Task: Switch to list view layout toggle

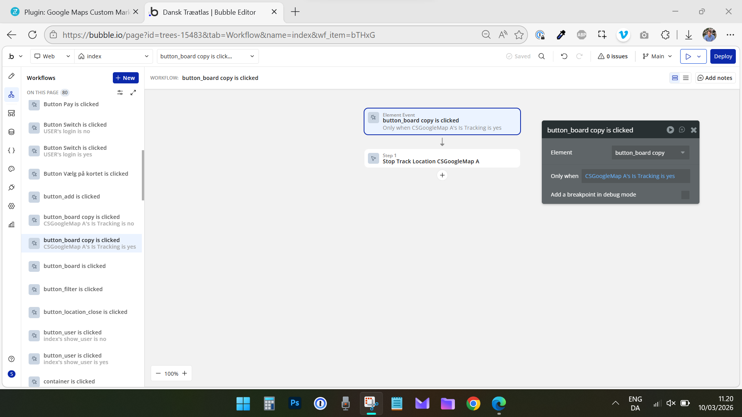Action: [686, 78]
